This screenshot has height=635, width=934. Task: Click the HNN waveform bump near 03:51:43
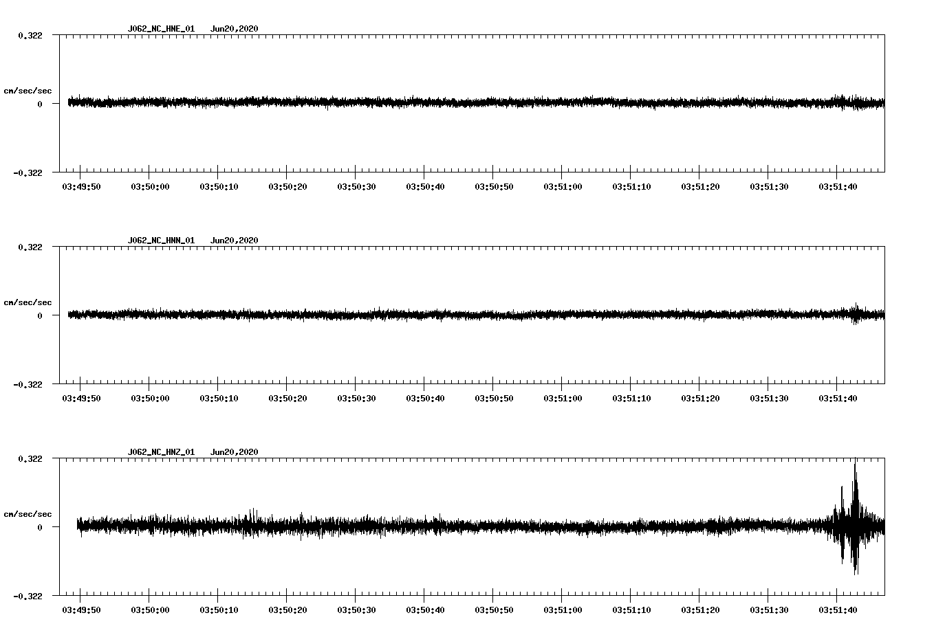[x=855, y=313]
